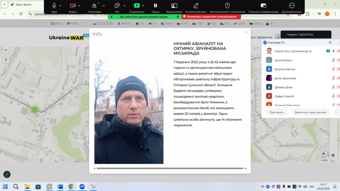Toggle Артем Катрич's muted microphone icon
340x191 pixels.
(x=333, y=60)
